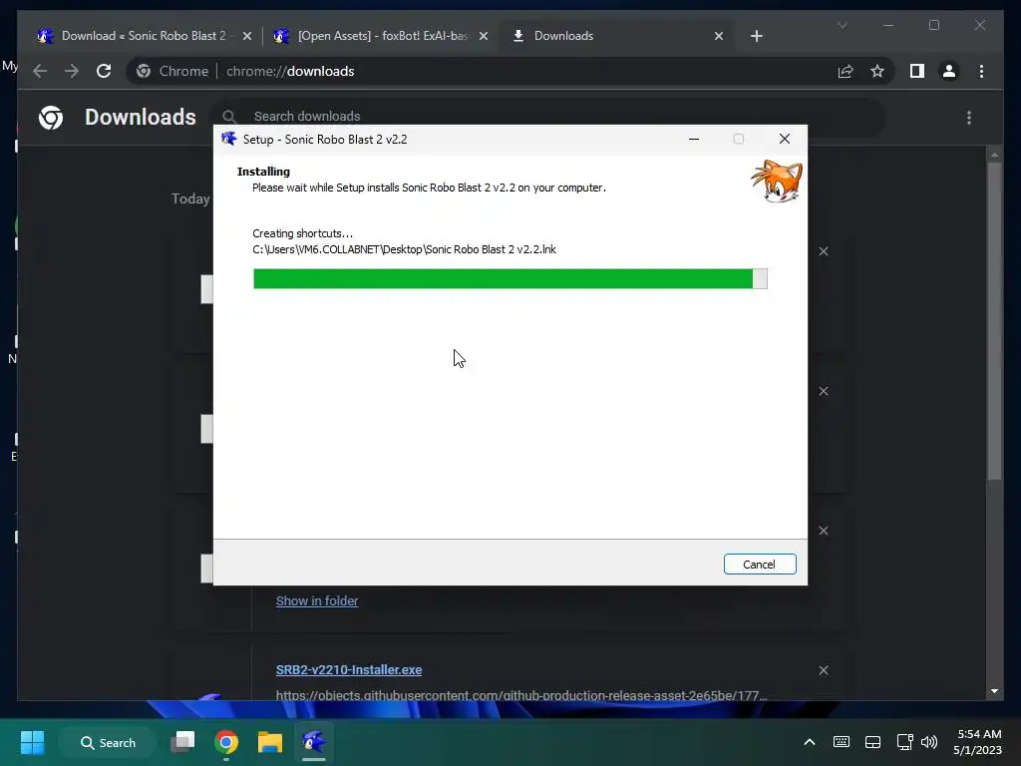
Task: Remove the second download entry from list
Action: pyautogui.click(x=824, y=391)
